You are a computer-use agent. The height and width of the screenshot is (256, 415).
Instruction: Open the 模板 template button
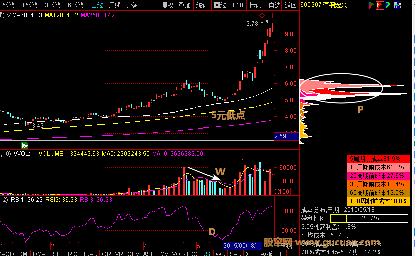266,253
